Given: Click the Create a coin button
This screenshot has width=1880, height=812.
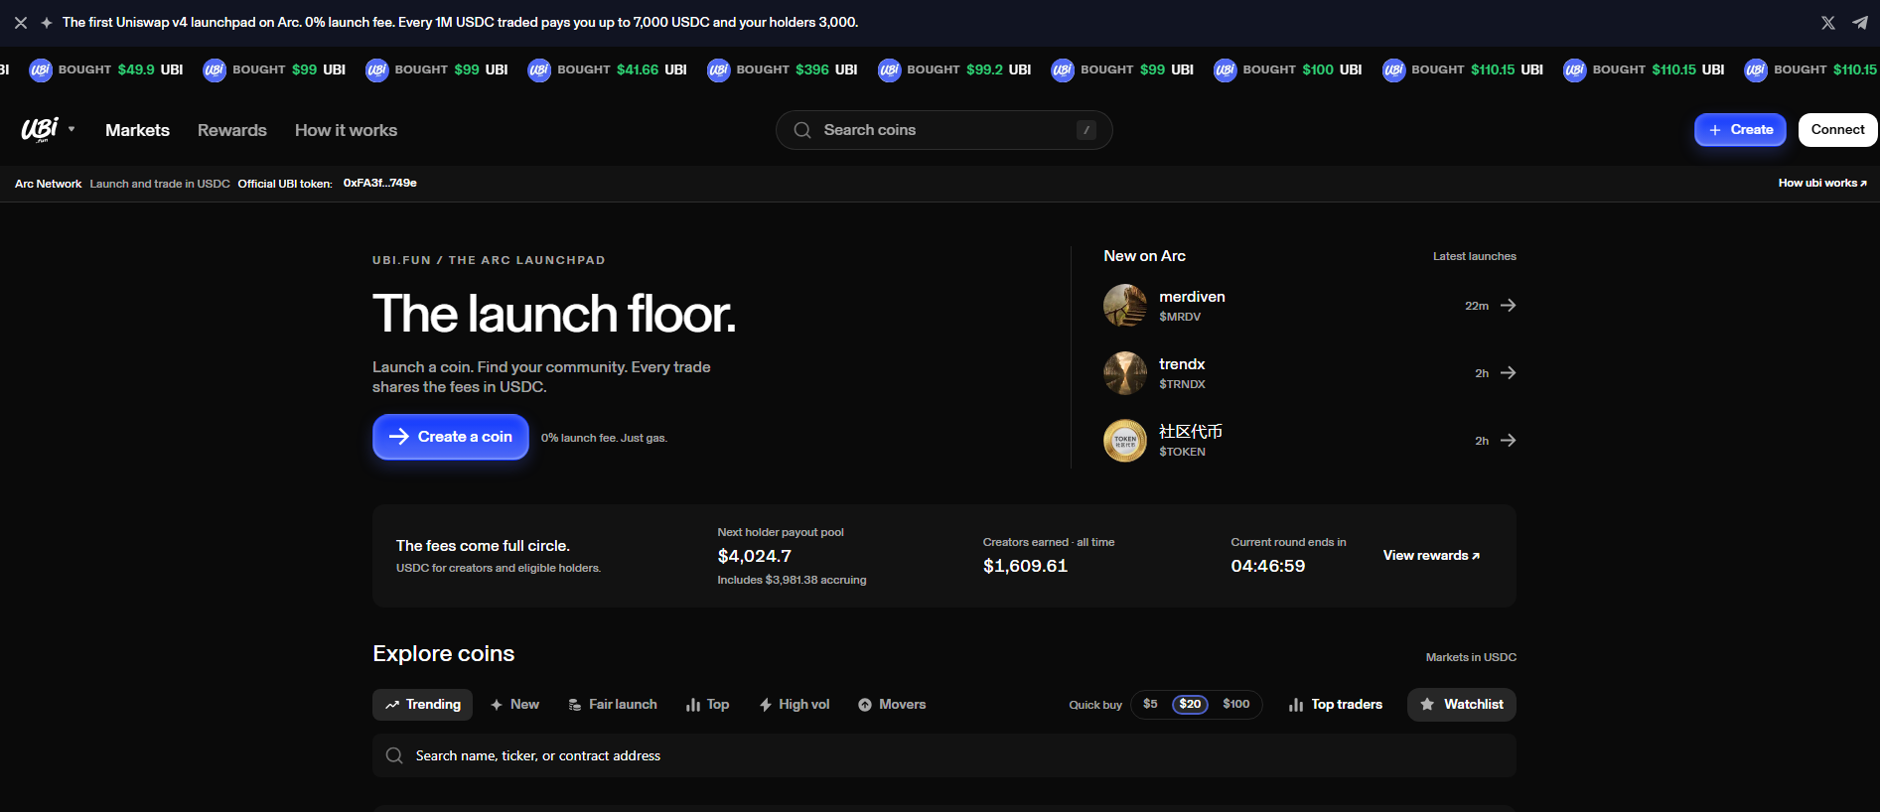Looking at the screenshot, I should coord(451,437).
